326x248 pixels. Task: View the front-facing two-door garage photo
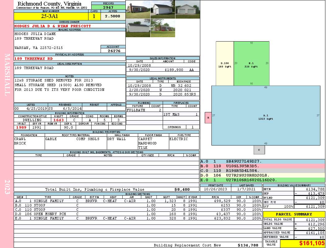tap(188, 9)
